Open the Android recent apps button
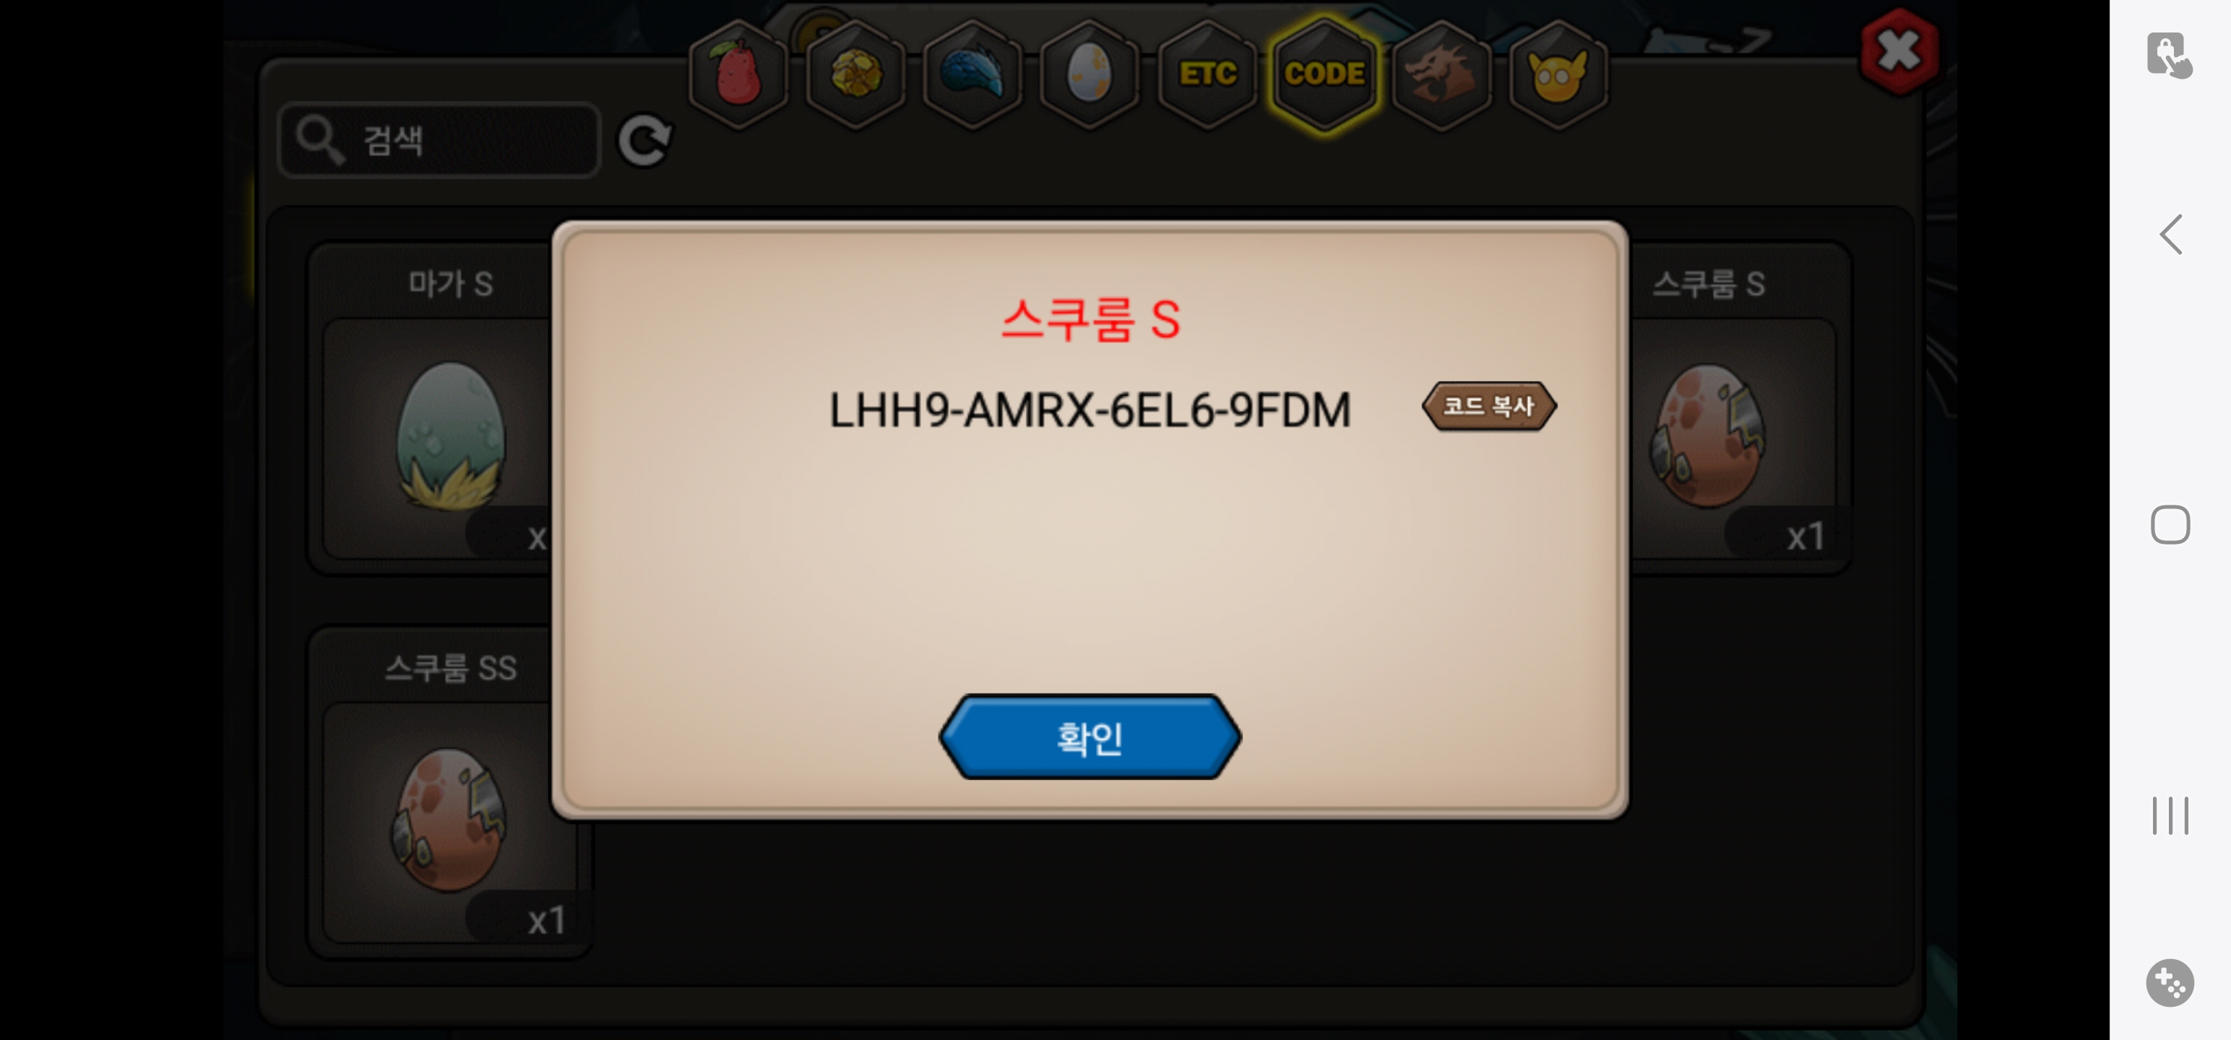Image resolution: width=2231 pixels, height=1040 pixels. pos(2170,815)
